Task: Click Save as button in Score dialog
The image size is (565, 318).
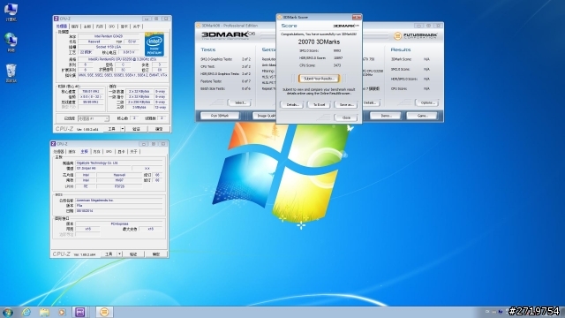Action: tap(346, 104)
